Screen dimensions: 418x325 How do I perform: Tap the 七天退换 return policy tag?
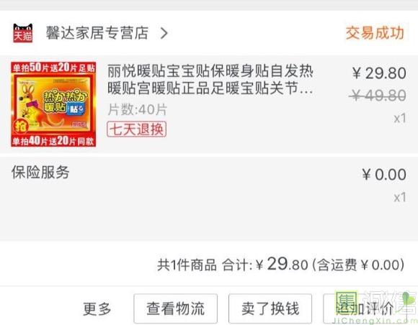click(136, 129)
